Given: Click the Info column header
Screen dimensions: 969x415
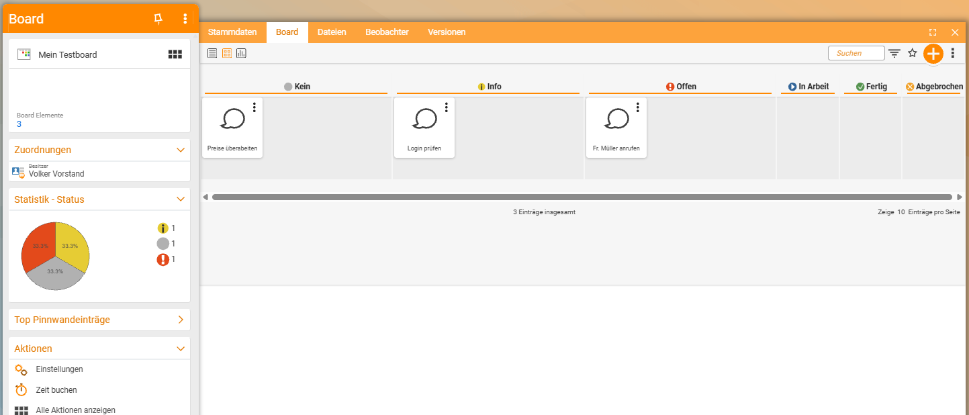Looking at the screenshot, I should 488,87.
